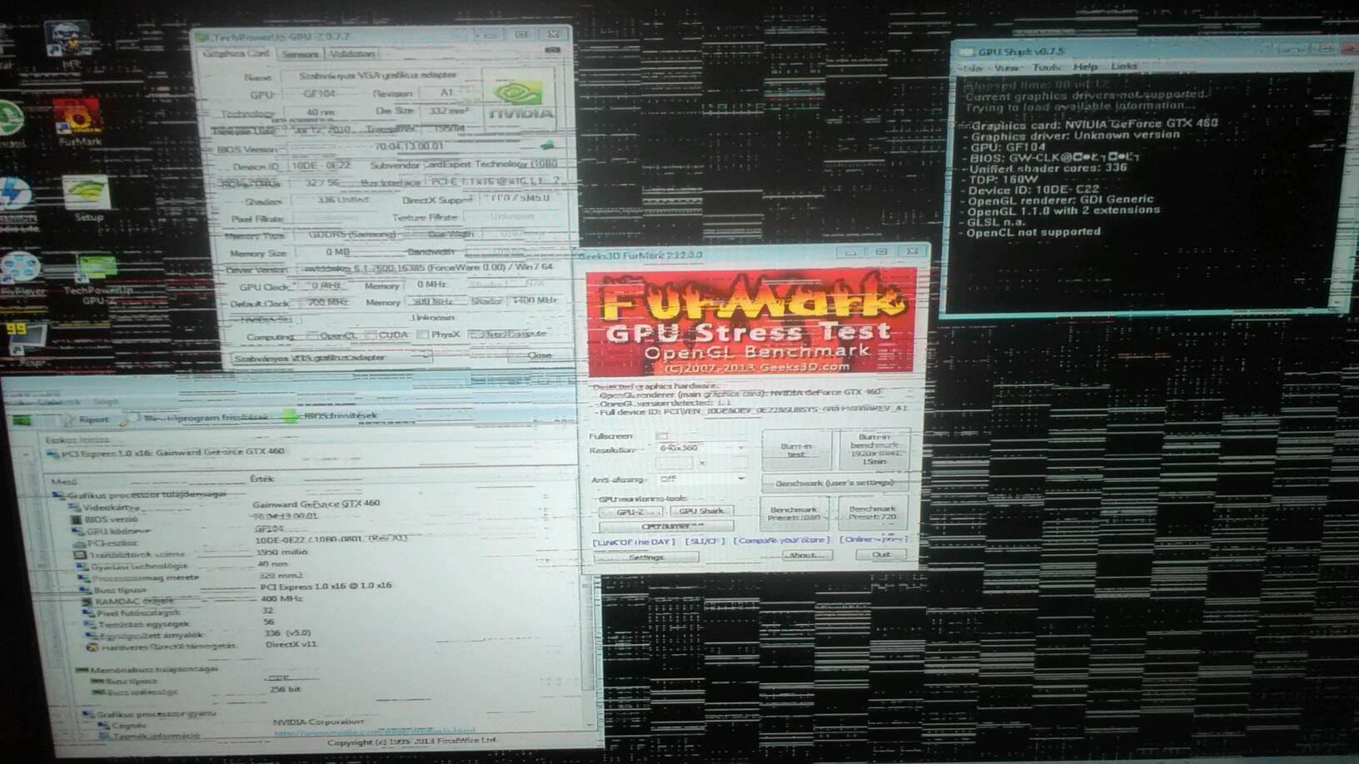Screen dimensions: 1359x764
Task: Click the Benchmark Preset:720 button
Action: tap(873, 513)
